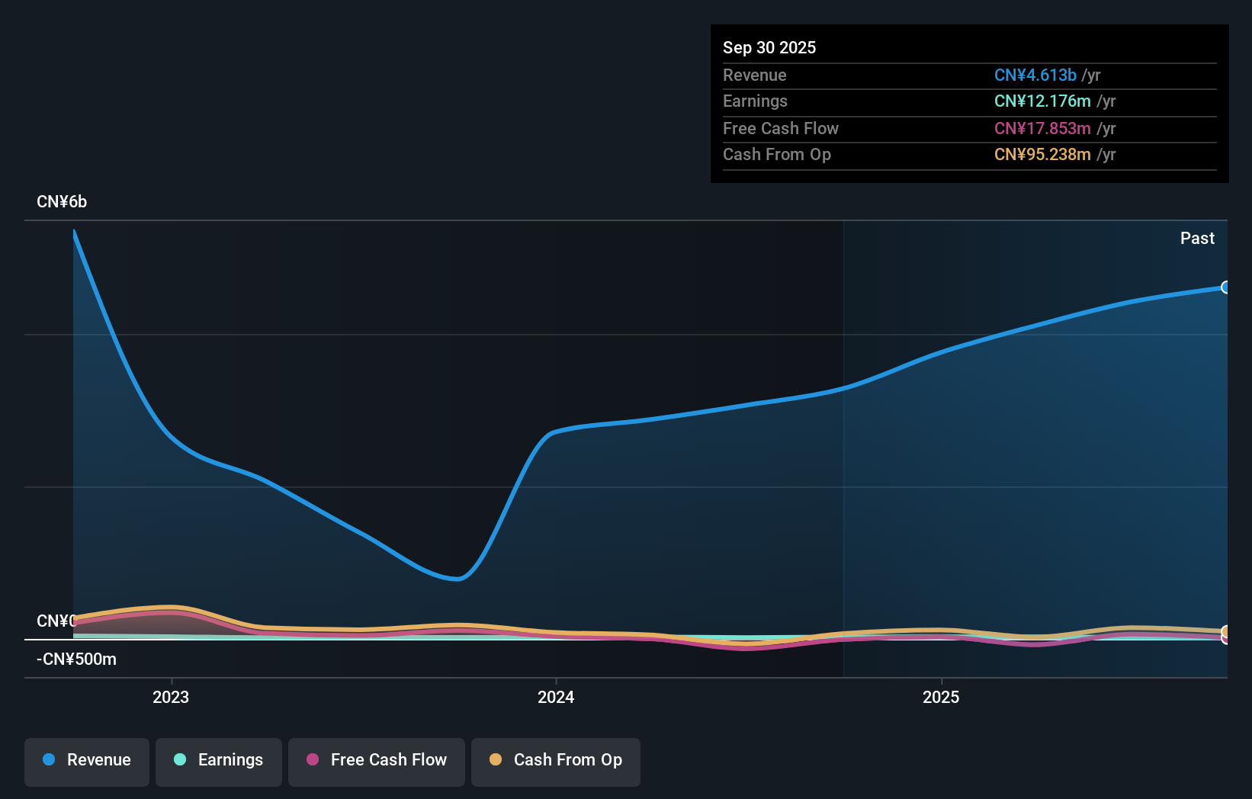Select the 2025 axis label
Screen dimensions: 1252x799
pos(941,697)
